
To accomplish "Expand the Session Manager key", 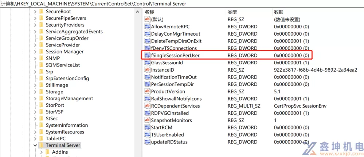I will pos(35,52).
